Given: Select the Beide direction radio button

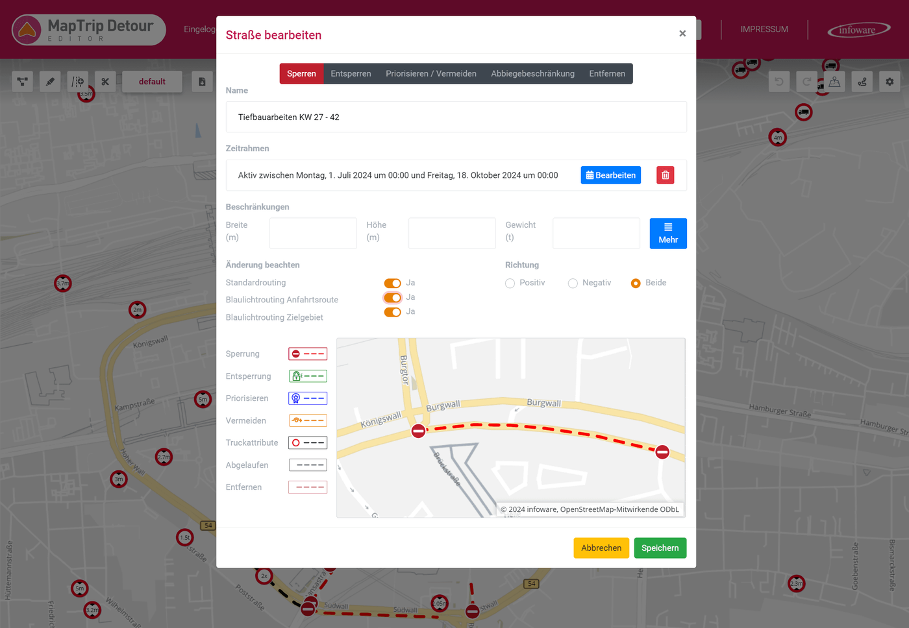Looking at the screenshot, I should click(636, 284).
